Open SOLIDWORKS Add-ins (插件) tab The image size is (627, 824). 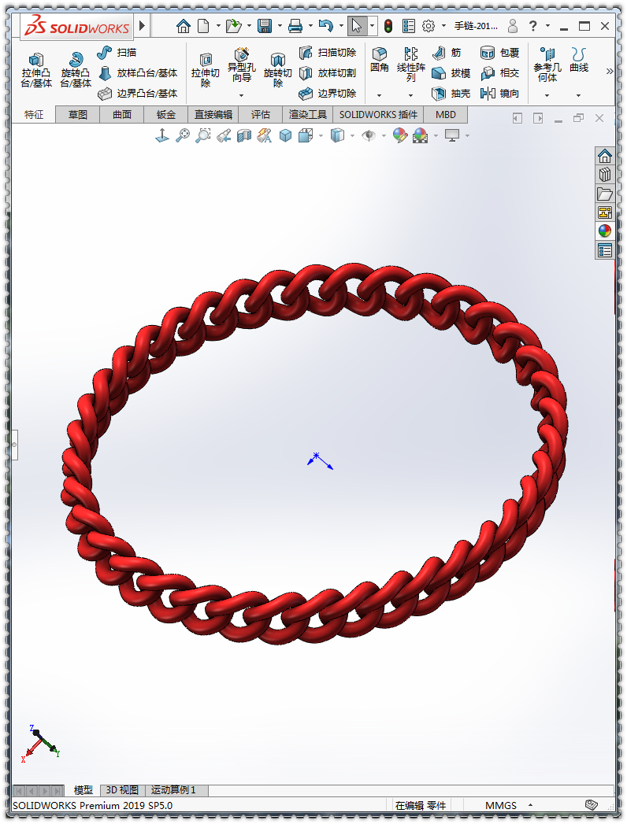coord(378,115)
